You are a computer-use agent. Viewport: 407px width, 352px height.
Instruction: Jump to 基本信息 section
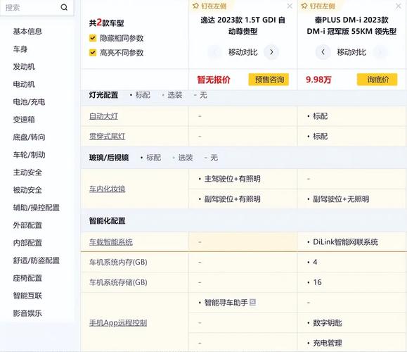tap(27, 32)
